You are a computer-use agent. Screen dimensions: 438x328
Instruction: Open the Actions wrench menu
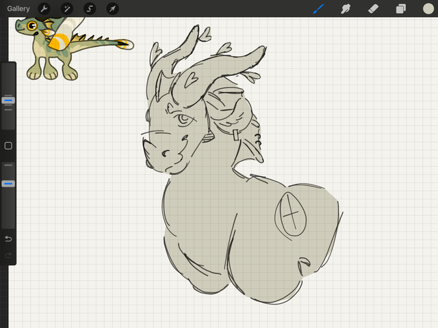[44, 9]
